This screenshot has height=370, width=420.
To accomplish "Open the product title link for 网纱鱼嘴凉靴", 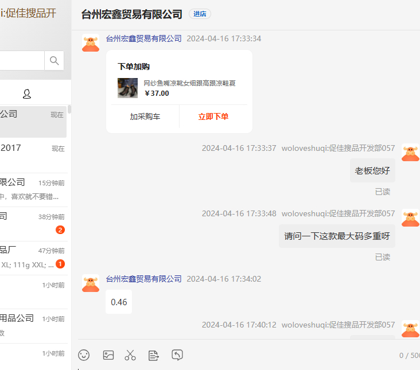I will tap(189, 83).
